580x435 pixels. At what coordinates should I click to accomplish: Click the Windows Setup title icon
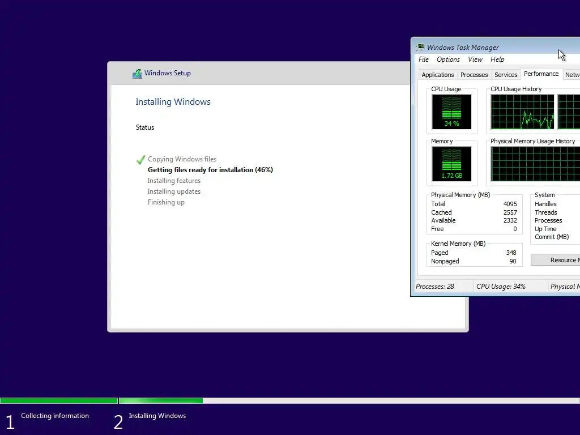point(137,74)
